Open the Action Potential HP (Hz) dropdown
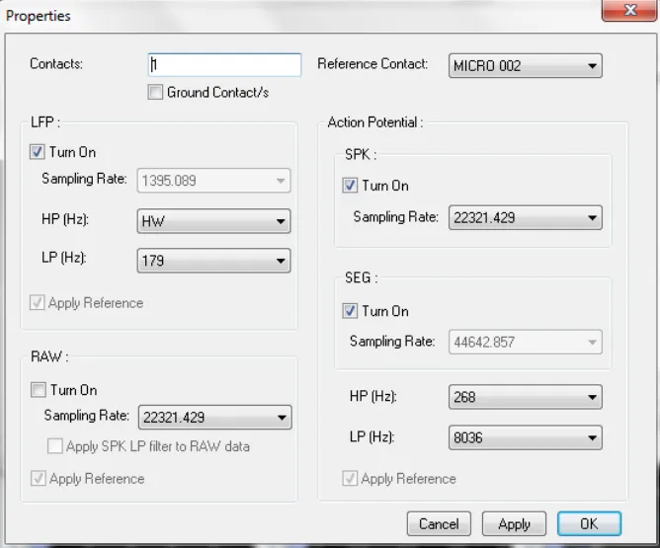The width and height of the screenshot is (660, 548). [x=525, y=397]
